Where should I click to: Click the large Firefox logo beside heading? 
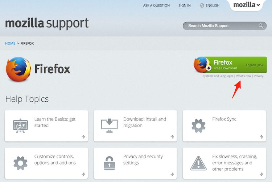coord(18,69)
